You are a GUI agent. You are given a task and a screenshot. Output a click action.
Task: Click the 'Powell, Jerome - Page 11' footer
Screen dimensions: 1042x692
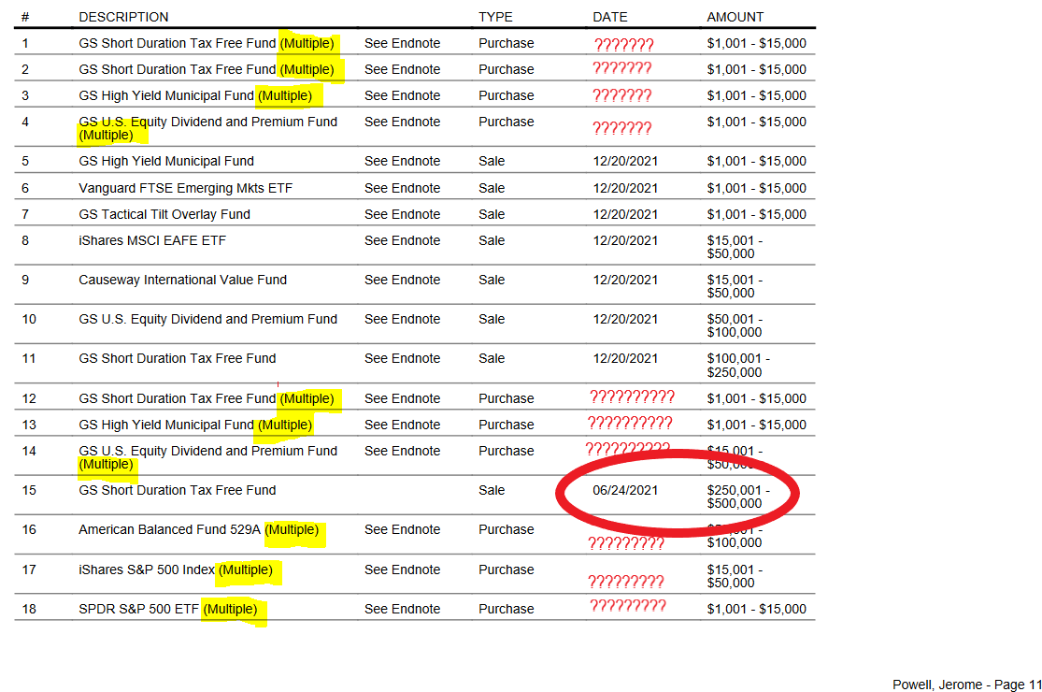[x=967, y=685]
